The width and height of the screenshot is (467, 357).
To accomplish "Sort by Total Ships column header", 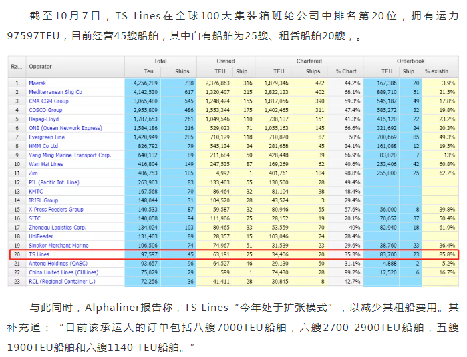I will tap(178, 71).
